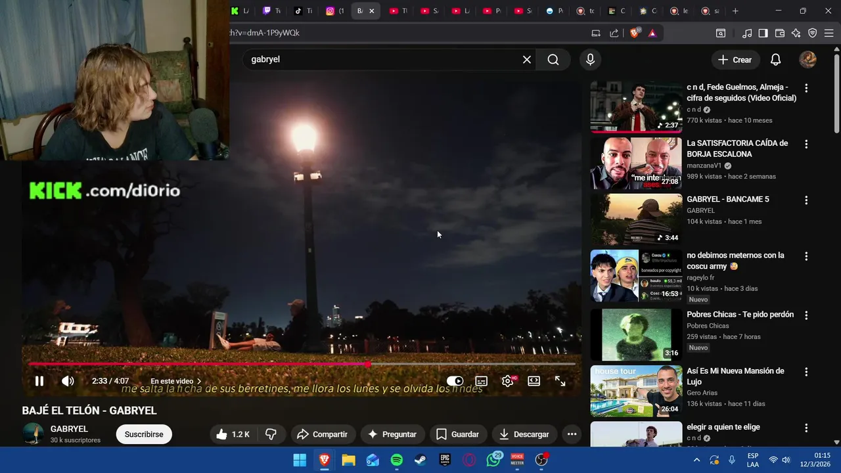Open WhatsApp from the taskbar
This screenshot has width=841, height=473.
coord(493,460)
